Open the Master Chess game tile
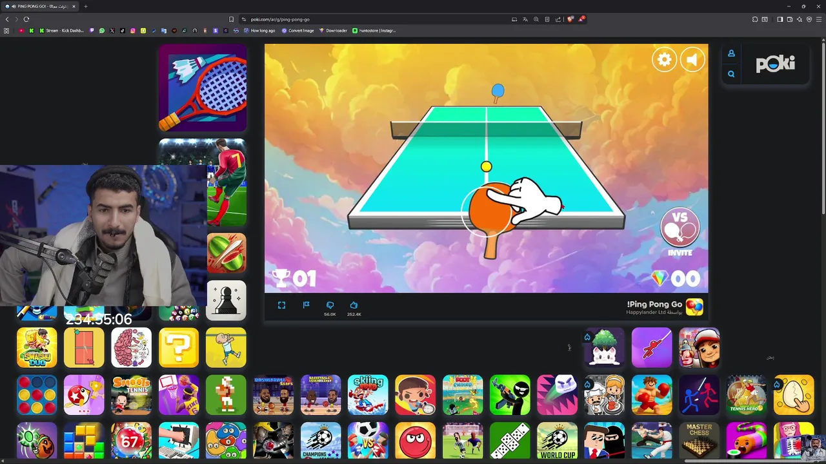The width and height of the screenshot is (826, 464). (699, 441)
